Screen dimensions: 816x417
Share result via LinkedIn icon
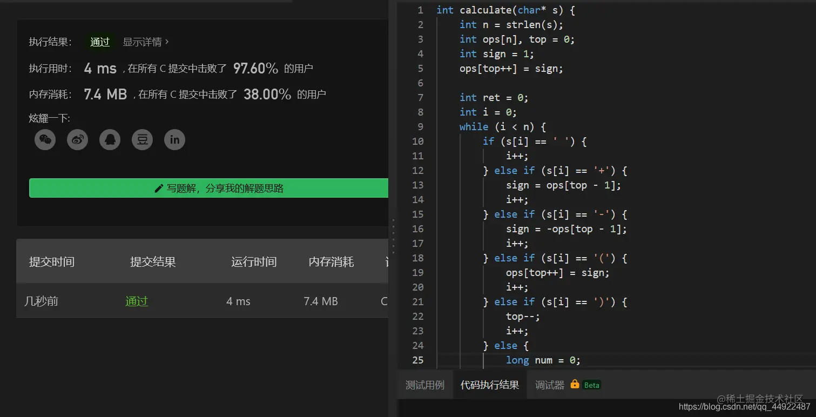174,140
